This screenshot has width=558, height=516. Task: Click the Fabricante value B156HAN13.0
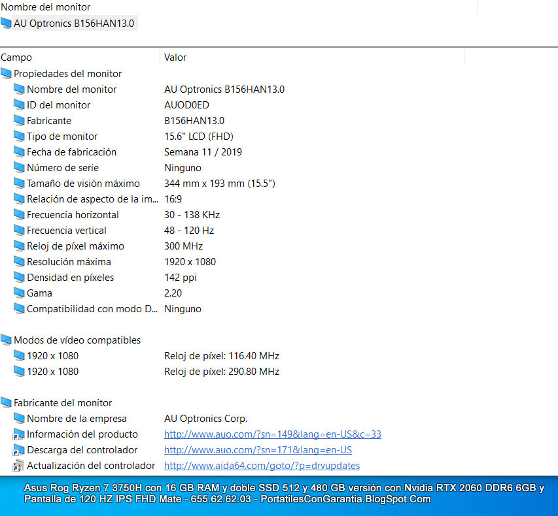[x=194, y=120]
